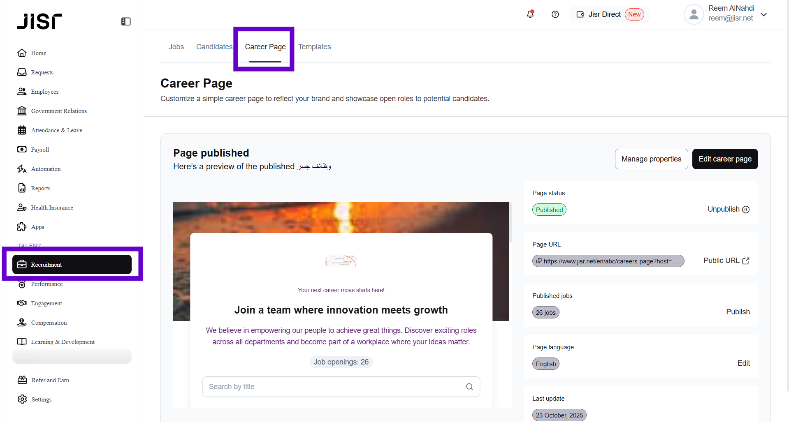Open Government Relations section
This screenshot has height=422, width=789.
(59, 111)
